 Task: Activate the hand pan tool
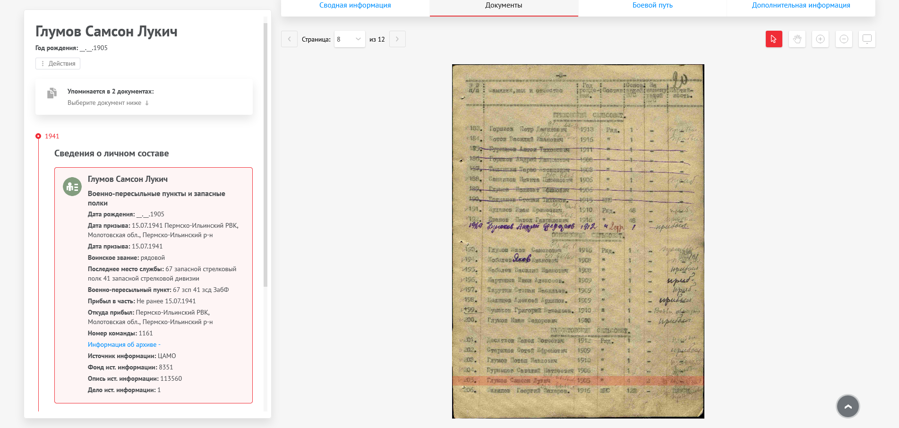tap(797, 39)
